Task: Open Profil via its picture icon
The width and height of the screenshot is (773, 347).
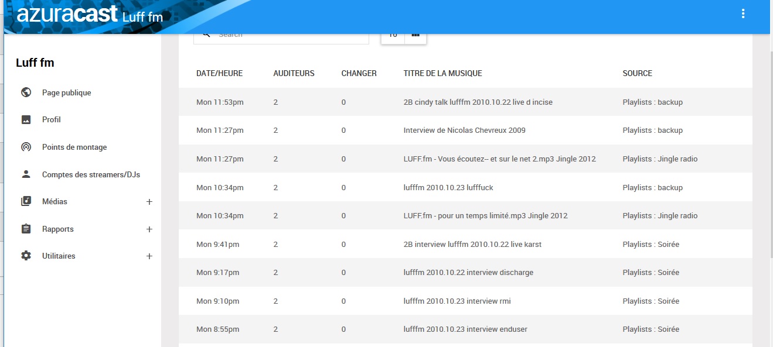Action: tap(26, 119)
